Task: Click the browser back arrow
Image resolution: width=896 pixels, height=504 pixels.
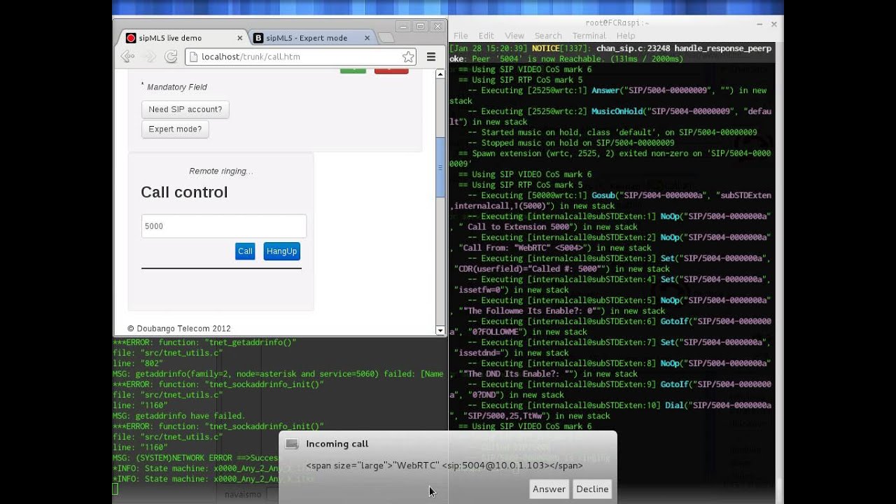Action: [x=128, y=57]
